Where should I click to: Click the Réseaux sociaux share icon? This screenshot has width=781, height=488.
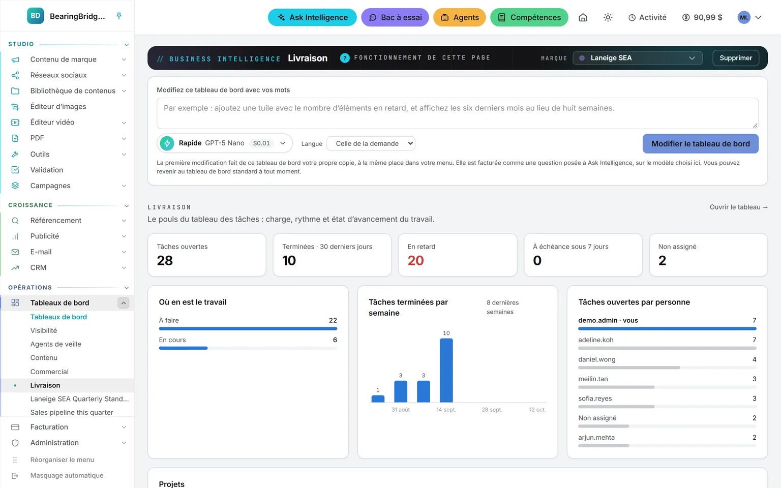pyautogui.click(x=15, y=75)
